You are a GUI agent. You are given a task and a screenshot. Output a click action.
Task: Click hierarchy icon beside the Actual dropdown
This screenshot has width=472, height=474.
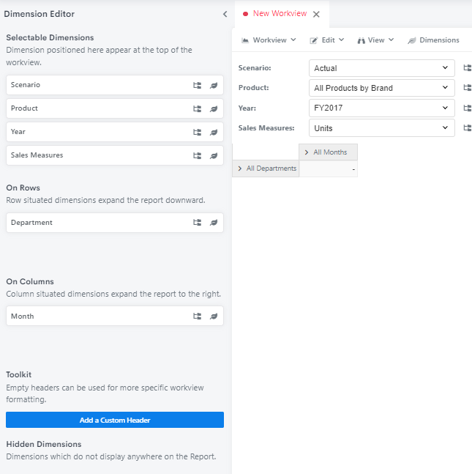467,68
